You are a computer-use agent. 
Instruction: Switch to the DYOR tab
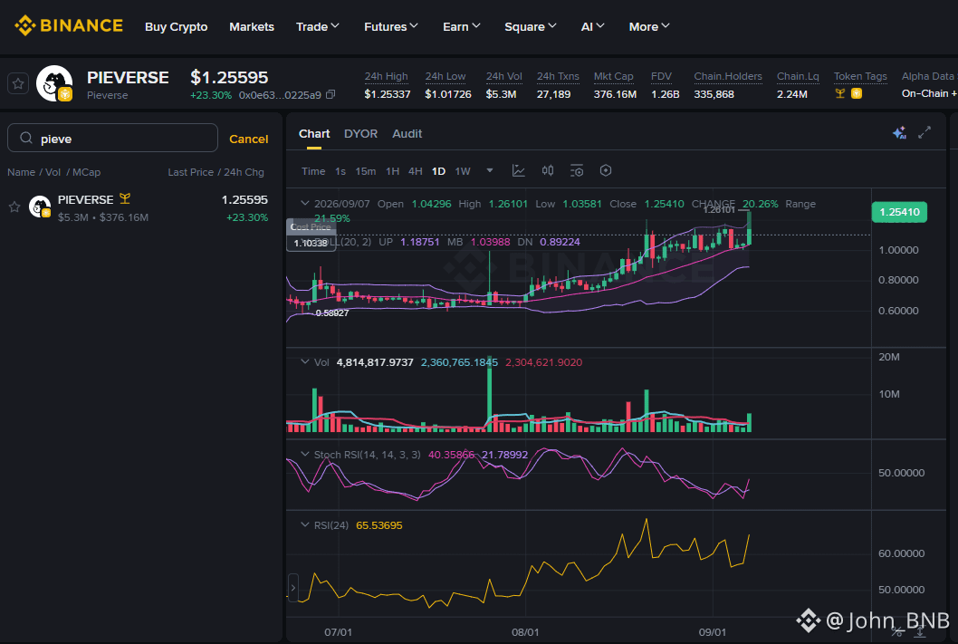[360, 134]
